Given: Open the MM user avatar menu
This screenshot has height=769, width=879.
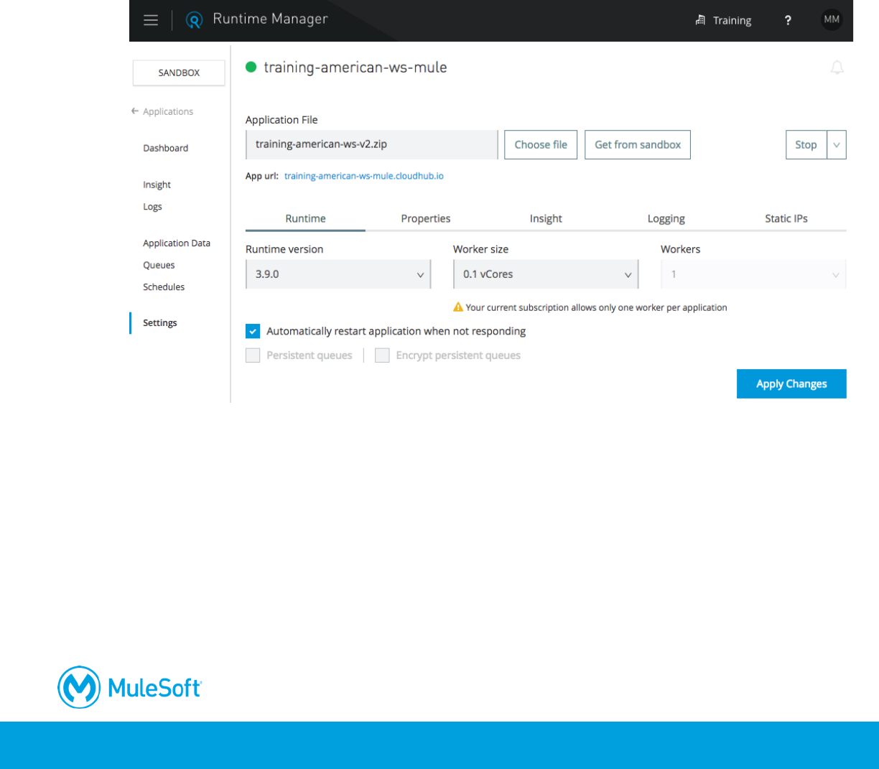Looking at the screenshot, I should click(x=832, y=19).
